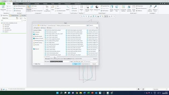Click the Pattern tool icon
This screenshot has width=169, height=95.
pyautogui.click(x=82, y=7)
